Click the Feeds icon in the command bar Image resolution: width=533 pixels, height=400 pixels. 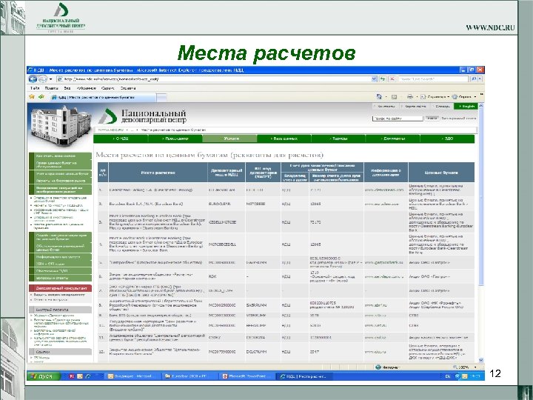point(395,97)
